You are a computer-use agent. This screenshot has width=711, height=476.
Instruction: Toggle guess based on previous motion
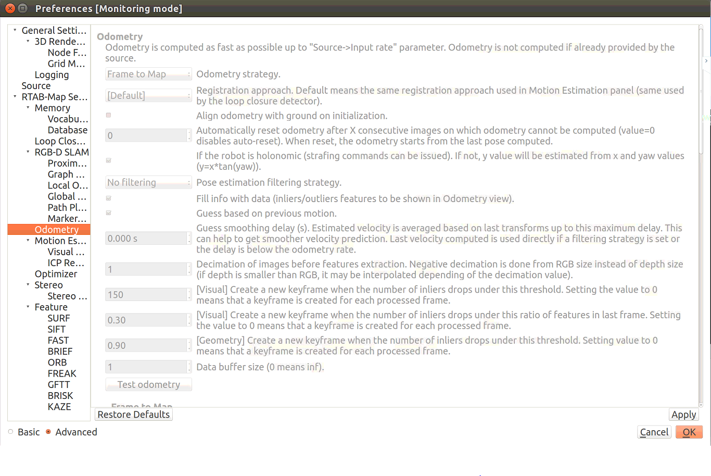[x=108, y=213]
